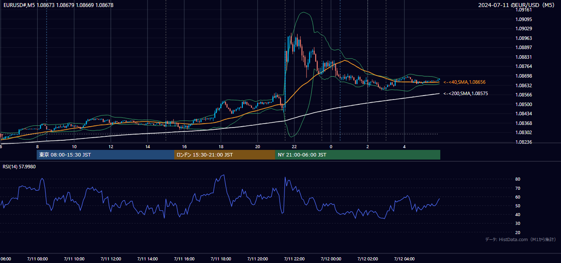
Task: Click price axis value 1.08500
Action: click(x=523, y=104)
